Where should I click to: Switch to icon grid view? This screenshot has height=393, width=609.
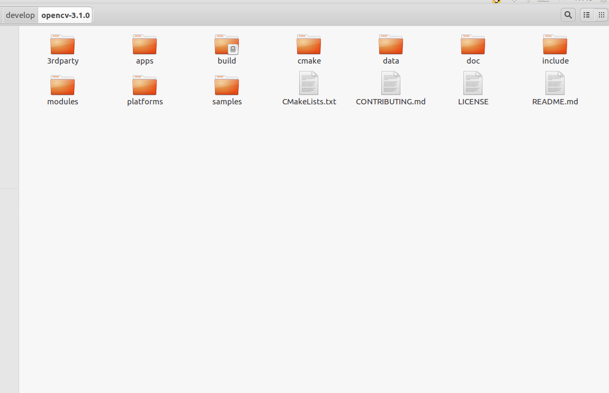(601, 15)
